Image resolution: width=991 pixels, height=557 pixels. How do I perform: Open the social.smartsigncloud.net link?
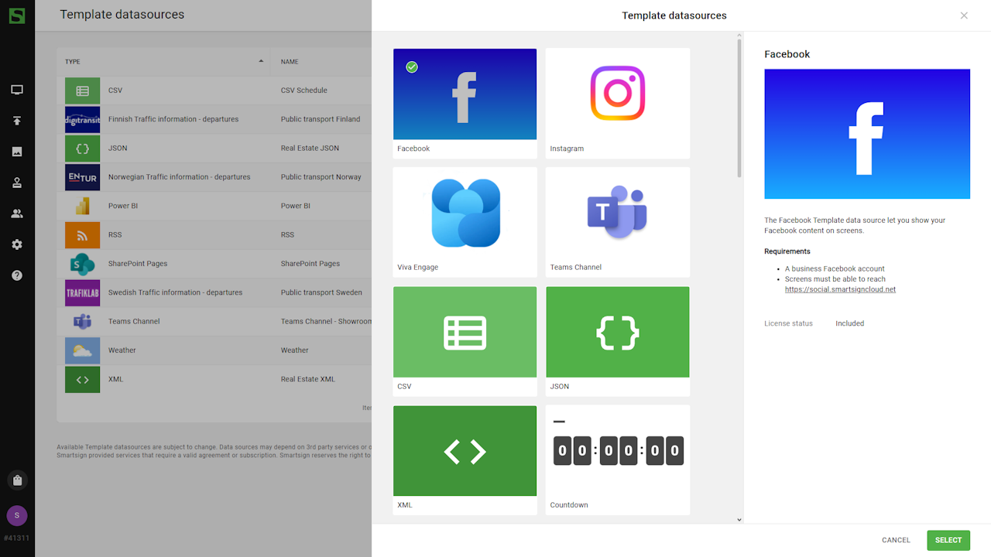840,289
